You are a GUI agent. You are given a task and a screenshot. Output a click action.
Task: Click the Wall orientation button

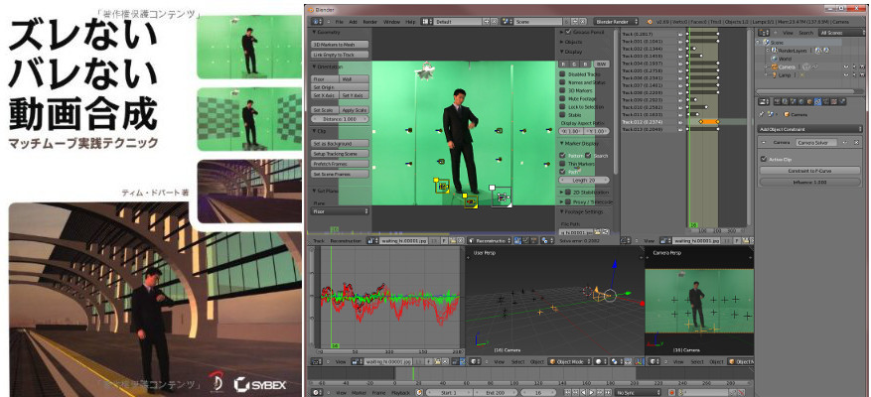point(355,78)
